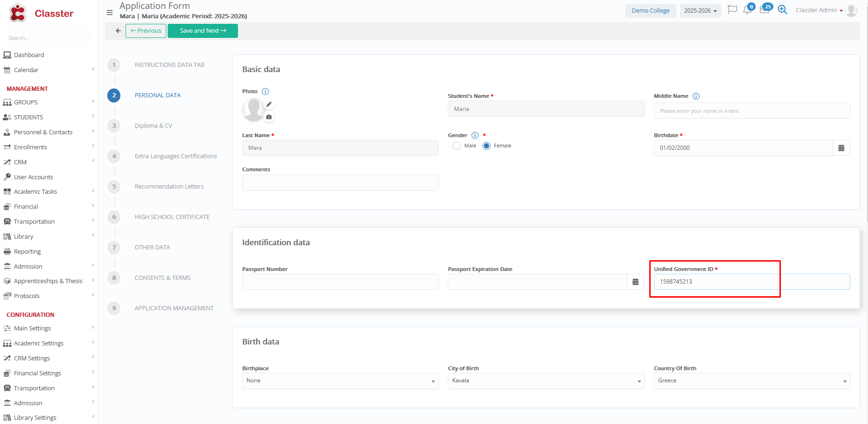Click the flag icon in header

point(732,10)
